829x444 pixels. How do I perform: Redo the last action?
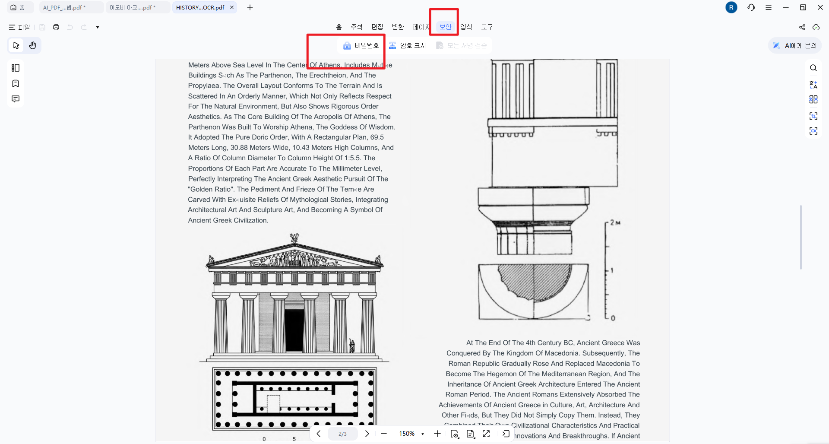pyautogui.click(x=84, y=27)
